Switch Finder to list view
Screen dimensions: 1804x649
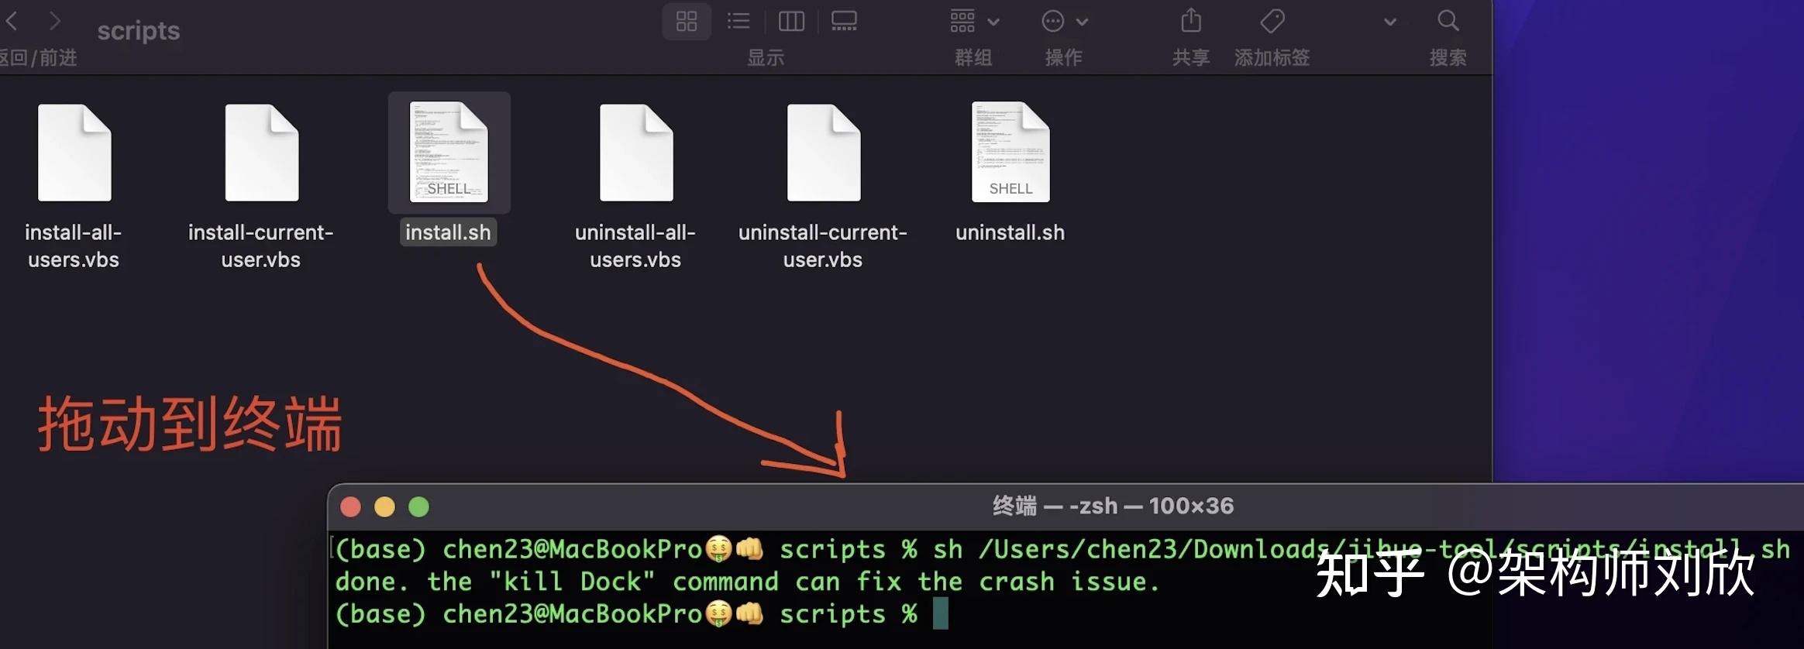pyautogui.click(x=738, y=21)
